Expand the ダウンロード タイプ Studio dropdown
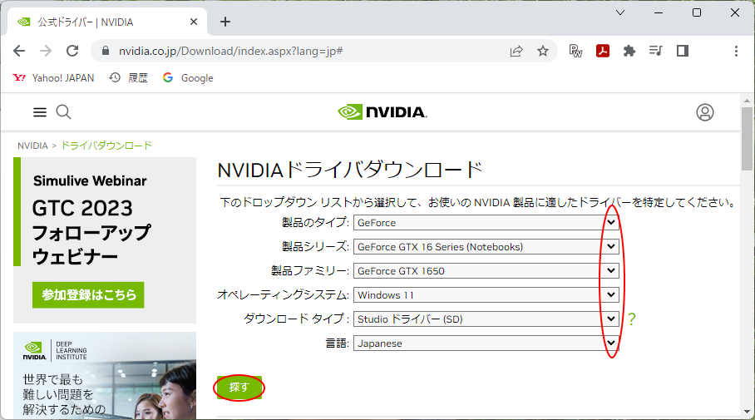Screen dimensions: 755x420 pyautogui.click(x=486, y=319)
